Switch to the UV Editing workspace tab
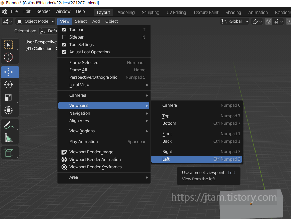This screenshot has height=219, width=291. point(176,13)
